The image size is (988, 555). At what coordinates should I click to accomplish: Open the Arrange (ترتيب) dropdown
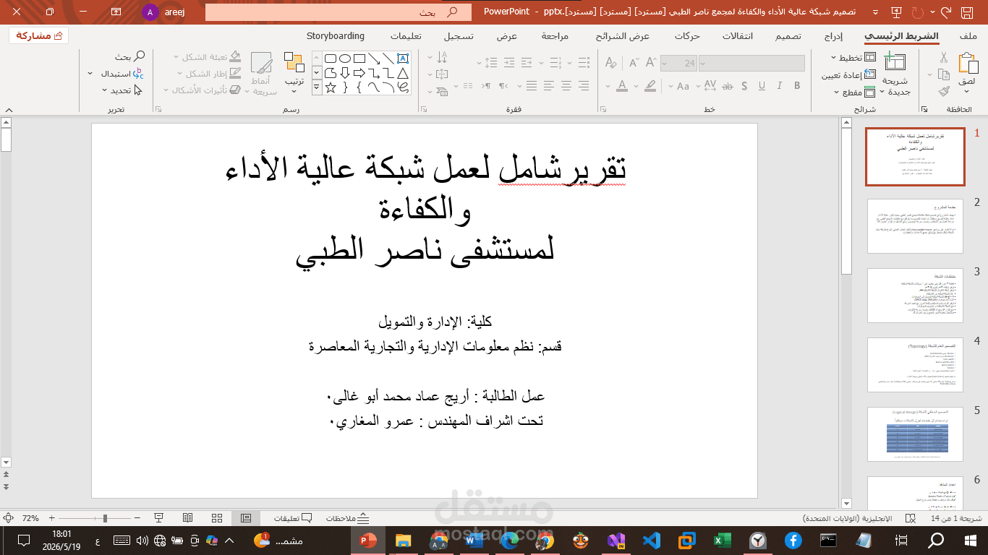click(x=294, y=73)
